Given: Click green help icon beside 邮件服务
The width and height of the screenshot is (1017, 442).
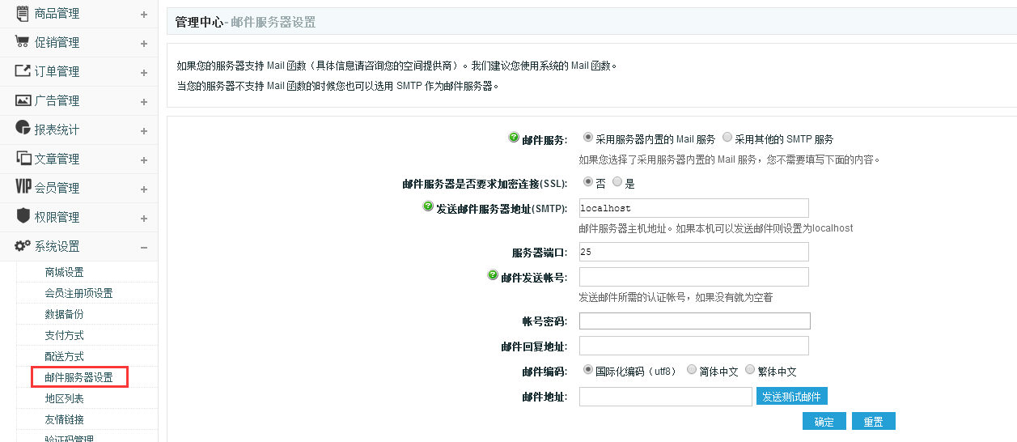Looking at the screenshot, I should pyautogui.click(x=513, y=138).
